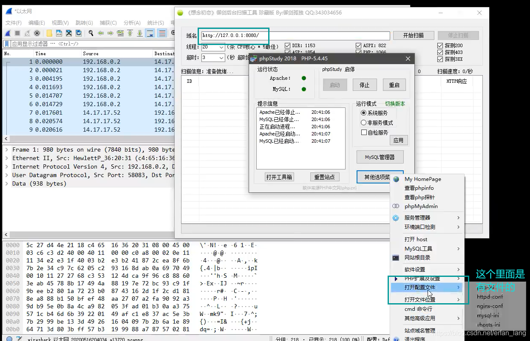This screenshot has height=341, width=530.
Task: Select mysql-ini in the submenu
Action: (488, 316)
